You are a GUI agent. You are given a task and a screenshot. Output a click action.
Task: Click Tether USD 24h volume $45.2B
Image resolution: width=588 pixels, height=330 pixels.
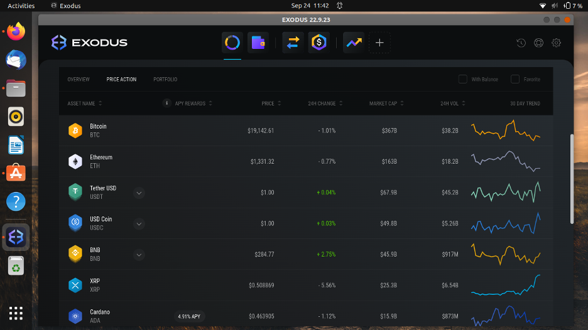coord(450,193)
